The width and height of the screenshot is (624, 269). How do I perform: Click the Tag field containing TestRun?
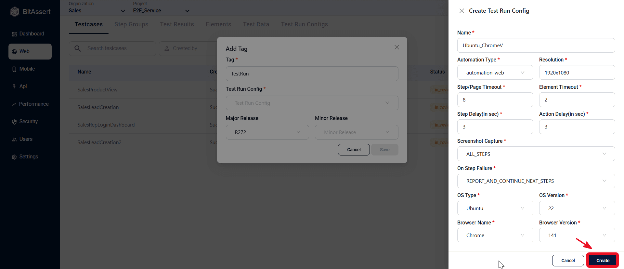pos(312,74)
